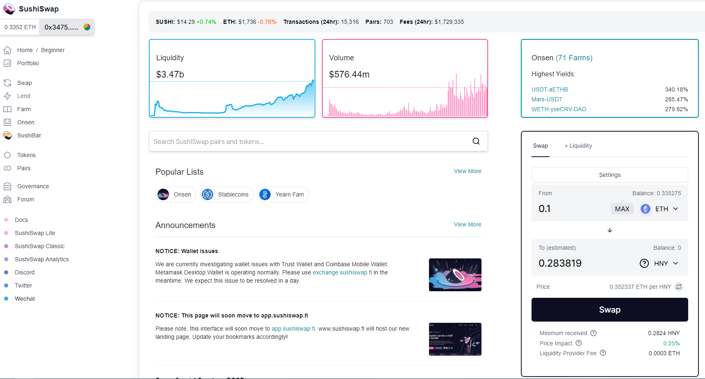Image resolution: width=705 pixels, height=379 pixels.
Task: Expand the HNY token dropdown
Action: (659, 263)
